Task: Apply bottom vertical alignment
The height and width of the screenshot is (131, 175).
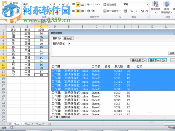Action: coord(83,5)
